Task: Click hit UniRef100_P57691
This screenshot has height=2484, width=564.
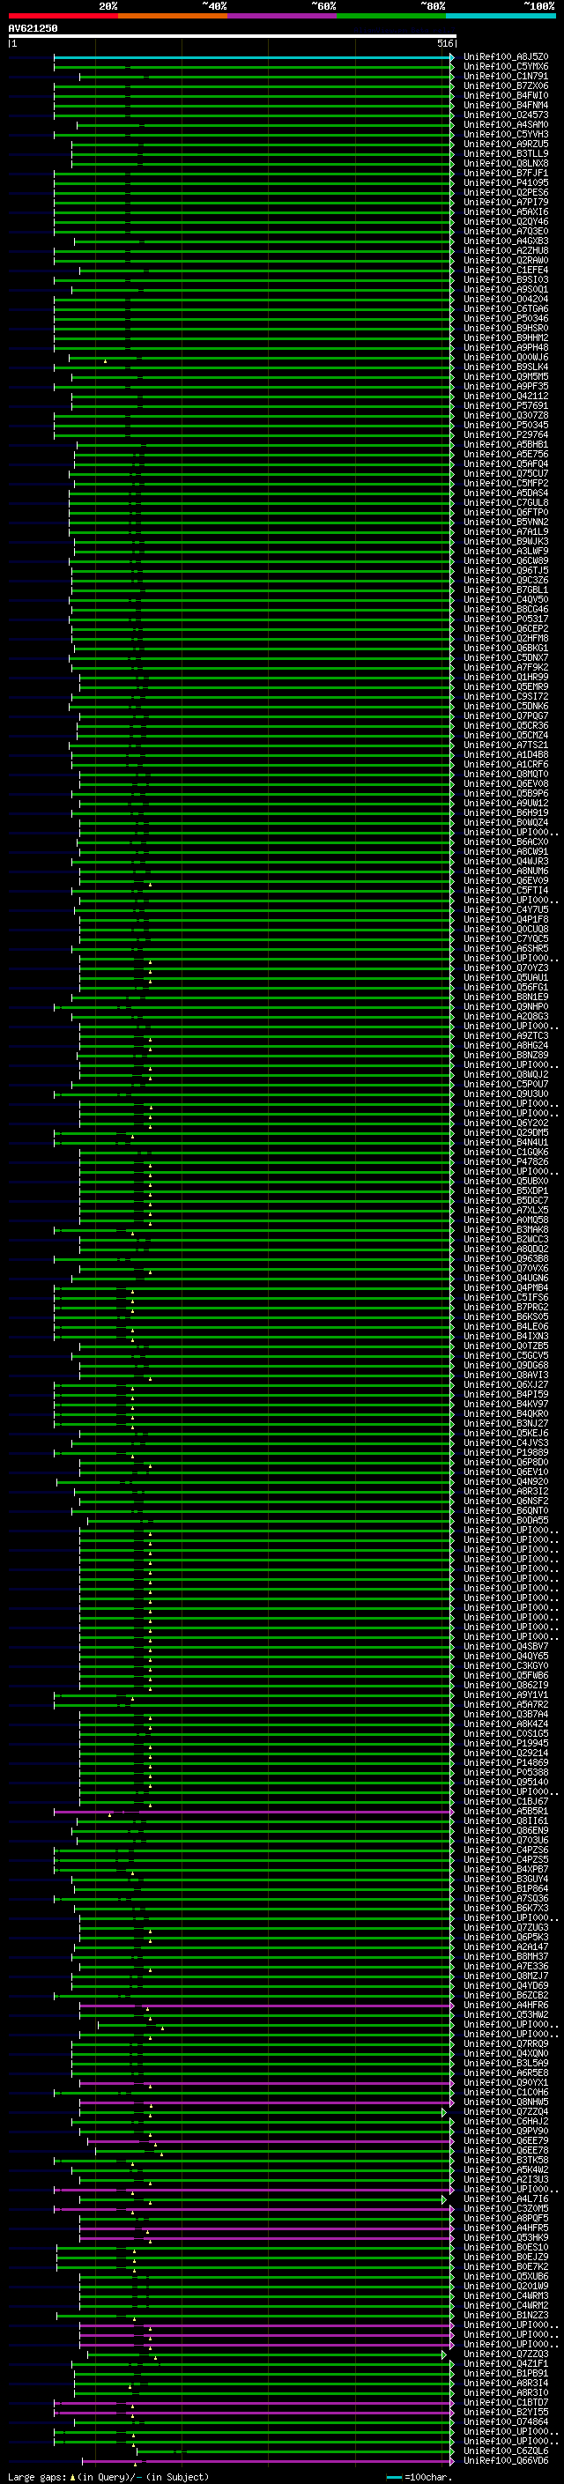Action: coord(506,406)
